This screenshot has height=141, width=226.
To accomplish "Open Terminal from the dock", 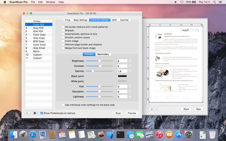I will (x=121, y=134).
